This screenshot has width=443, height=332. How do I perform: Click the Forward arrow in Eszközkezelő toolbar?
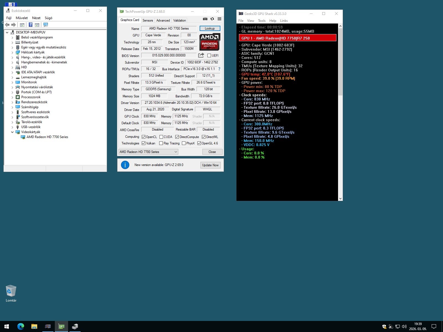pos(14,25)
